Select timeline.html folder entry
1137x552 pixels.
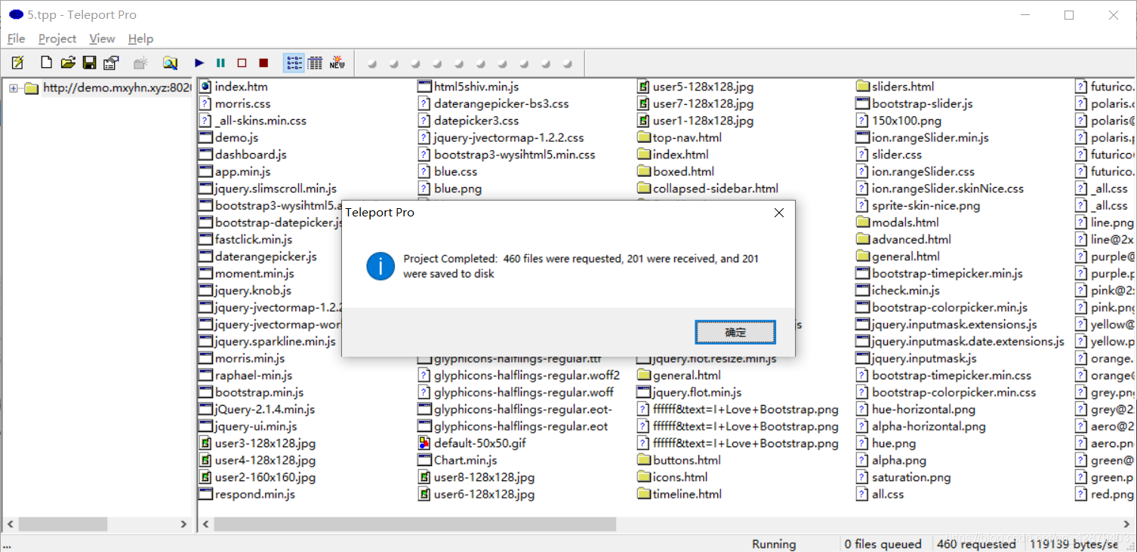click(x=679, y=495)
